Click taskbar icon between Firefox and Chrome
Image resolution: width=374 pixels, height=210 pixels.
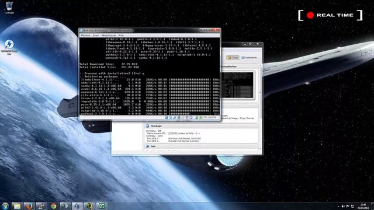[x=41, y=206]
